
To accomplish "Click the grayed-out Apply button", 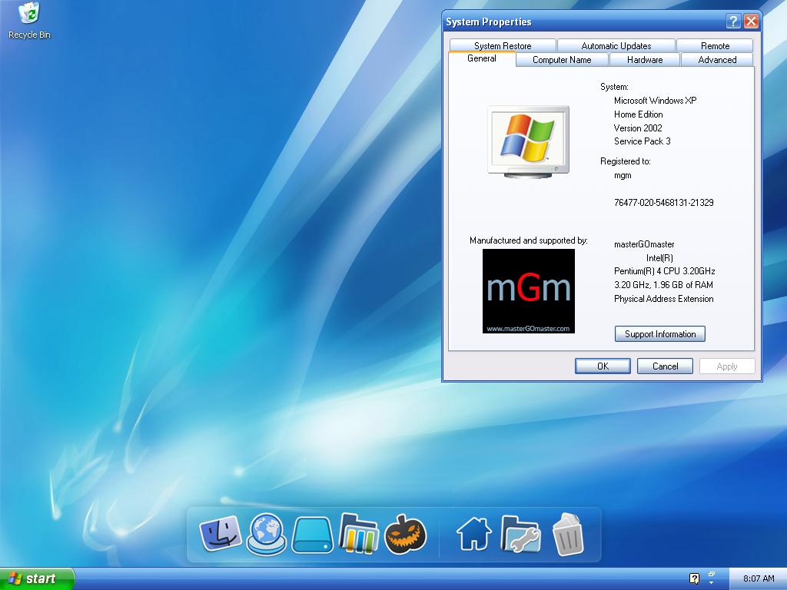I will pyautogui.click(x=727, y=366).
